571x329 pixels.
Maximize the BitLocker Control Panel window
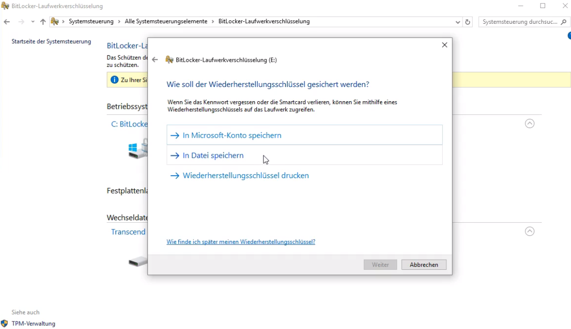(x=543, y=6)
